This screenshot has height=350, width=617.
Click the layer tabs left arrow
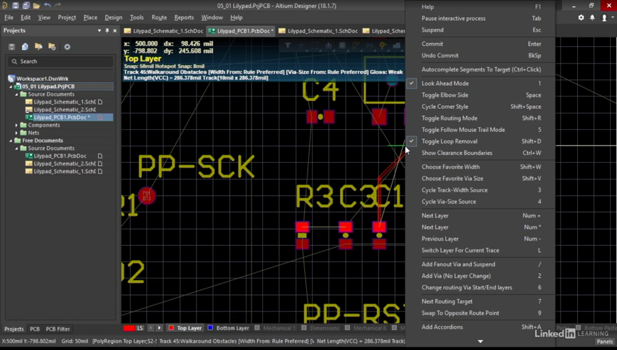click(151, 328)
